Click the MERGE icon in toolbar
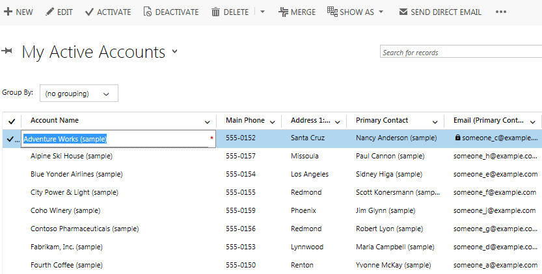 click(x=283, y=12)
